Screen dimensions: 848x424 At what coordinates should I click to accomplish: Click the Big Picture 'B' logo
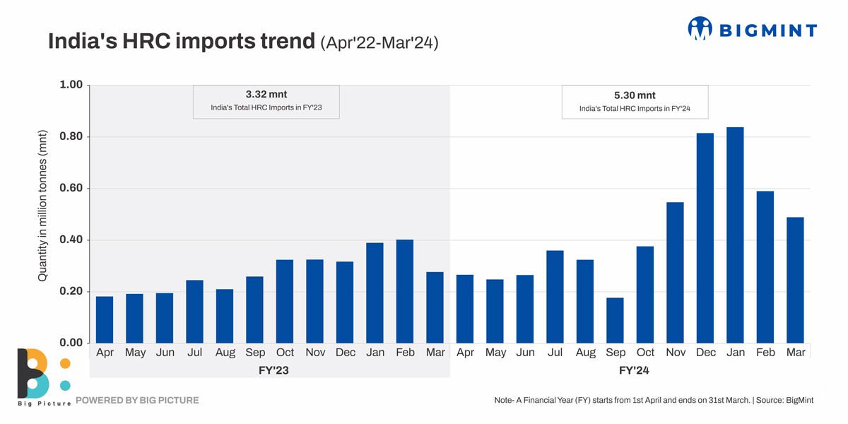tap(33, 374)
